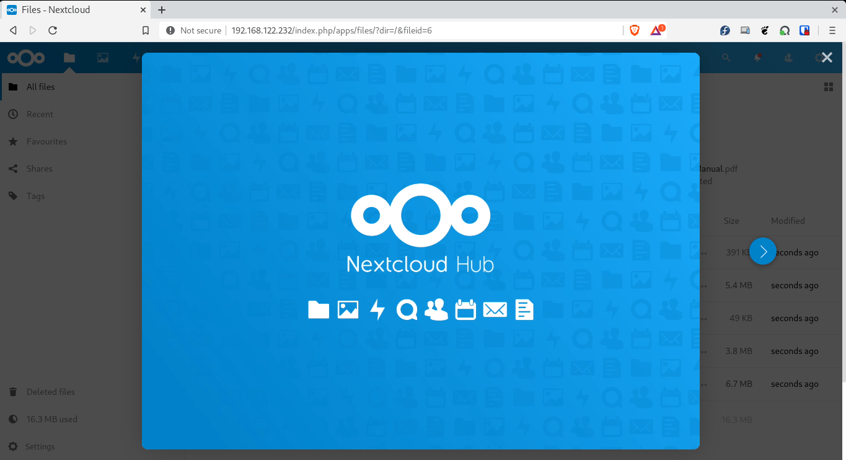Open the browser hamburger menu
Viewport: 846px width, 460px height.
(832, 30)
